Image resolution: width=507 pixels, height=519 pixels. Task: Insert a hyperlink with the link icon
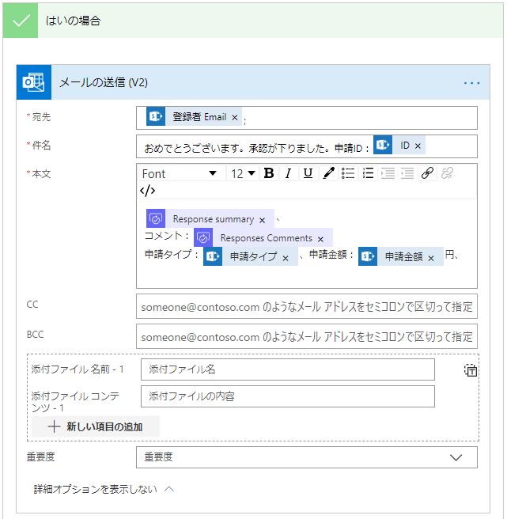[x=427, y=173]
